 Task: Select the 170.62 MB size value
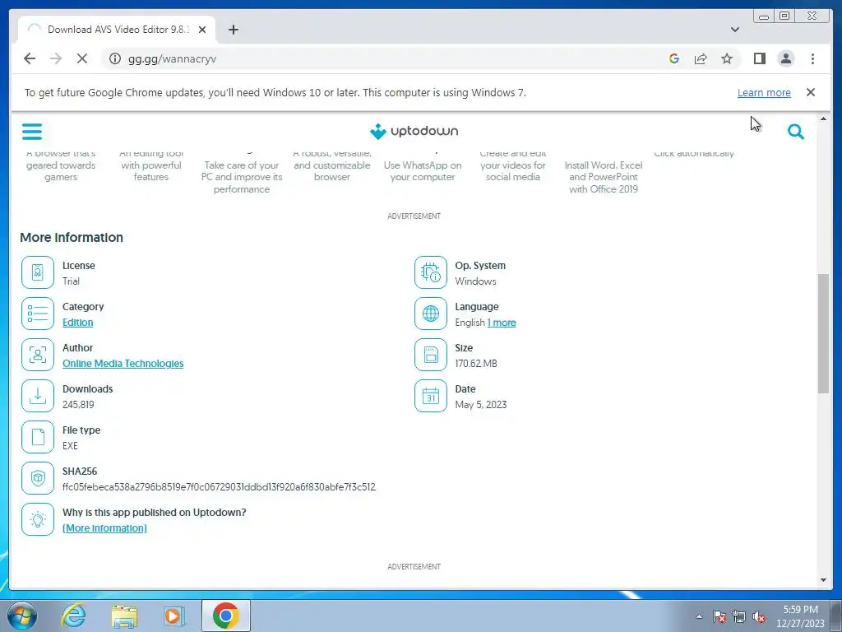tap(476, 363)
